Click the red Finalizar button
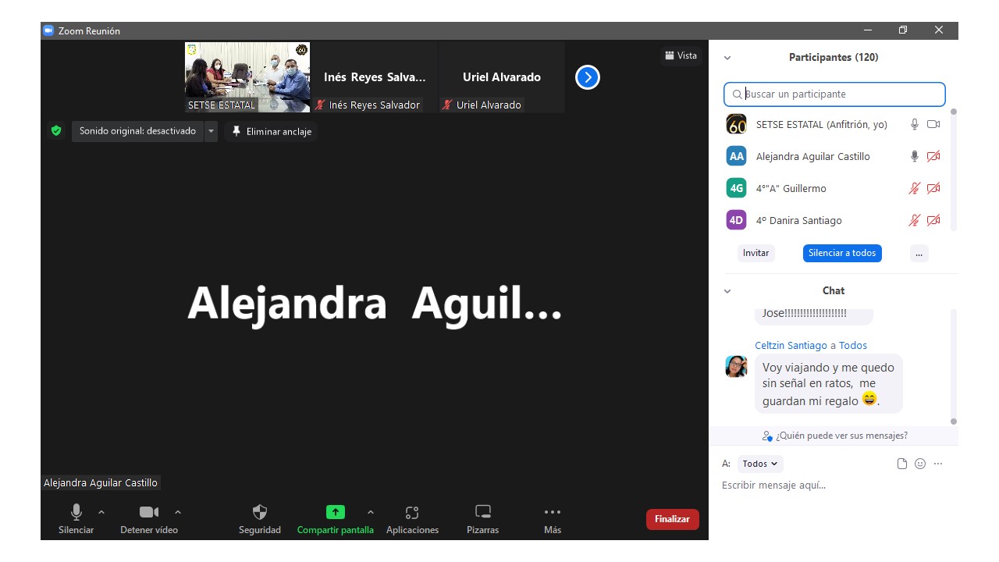This screenshot has width=999, height=562. (x=673, y=519)
